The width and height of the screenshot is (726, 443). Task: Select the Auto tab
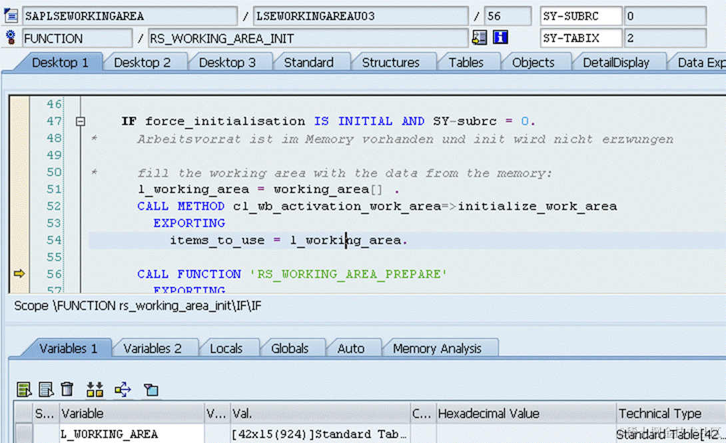click(350, 348)
